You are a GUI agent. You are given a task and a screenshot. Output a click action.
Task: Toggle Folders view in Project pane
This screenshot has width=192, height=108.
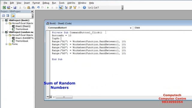click(x=13, y=16)
